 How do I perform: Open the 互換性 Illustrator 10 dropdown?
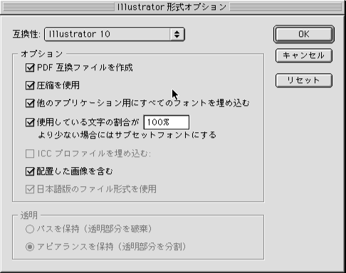pos(115,34)
